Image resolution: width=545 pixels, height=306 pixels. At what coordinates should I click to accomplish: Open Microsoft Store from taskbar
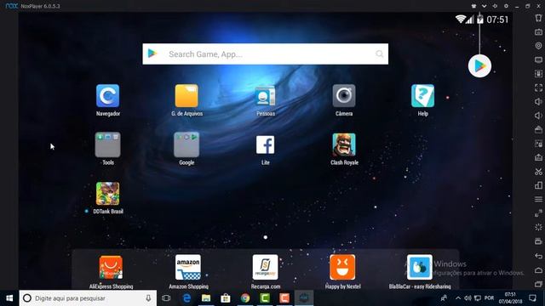(x=226, y=298)
